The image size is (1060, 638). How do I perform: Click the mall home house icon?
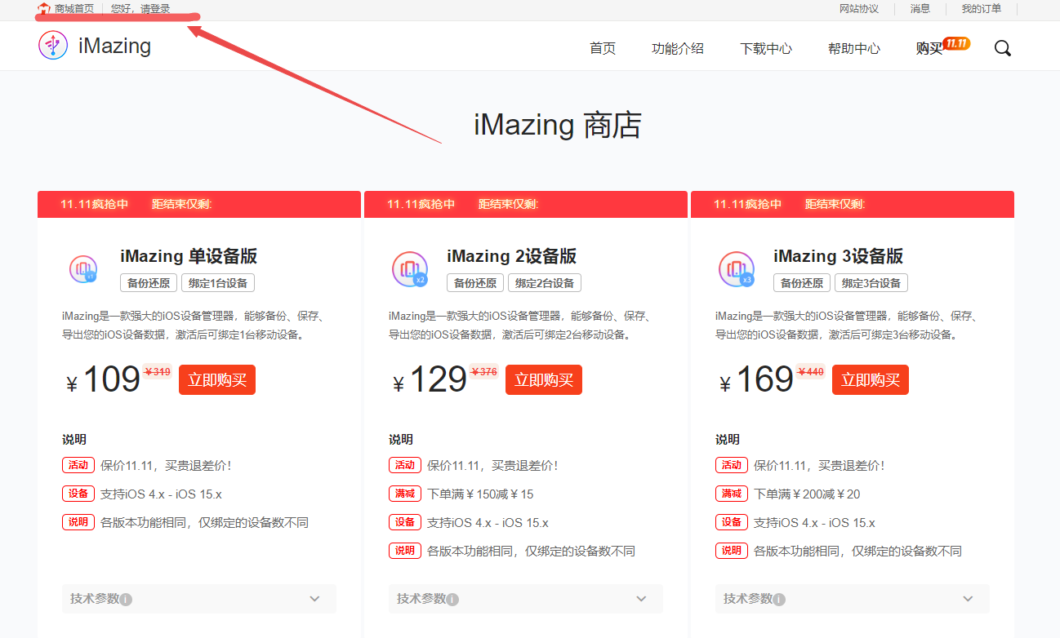pos(44,9)
